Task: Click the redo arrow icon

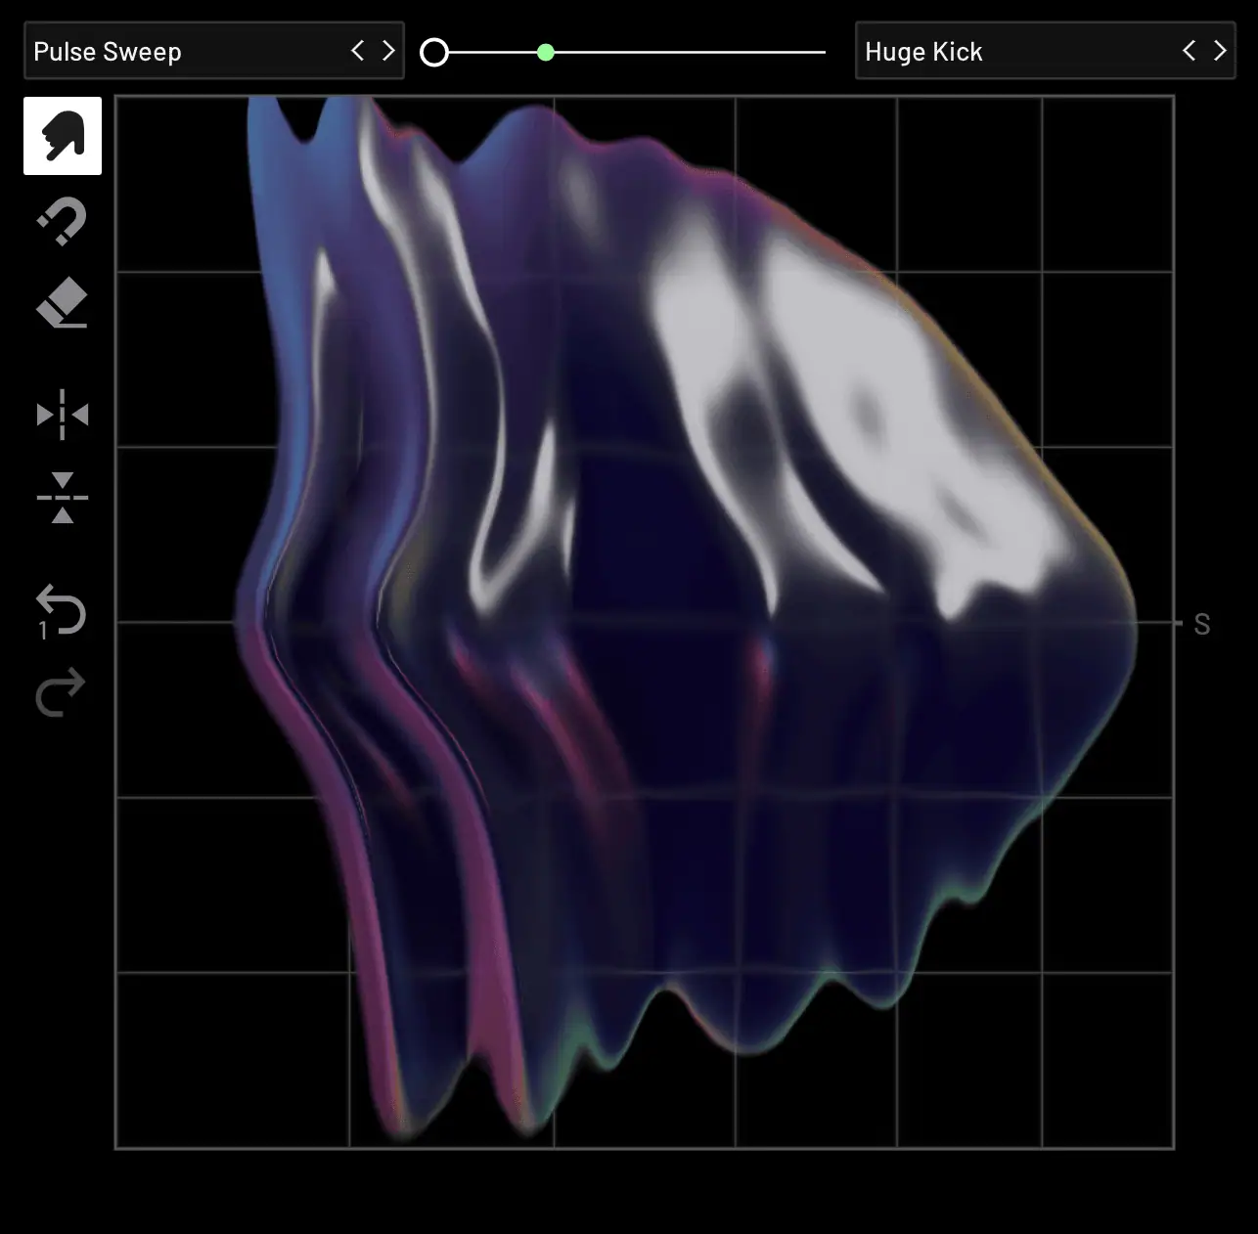Action: (x=61, y=692)
